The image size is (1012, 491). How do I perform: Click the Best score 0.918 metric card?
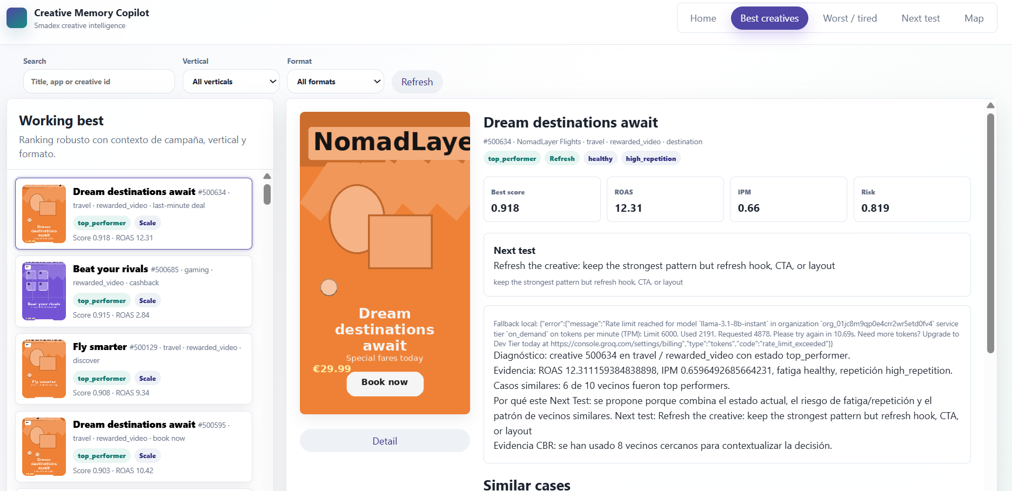[542, 199]
